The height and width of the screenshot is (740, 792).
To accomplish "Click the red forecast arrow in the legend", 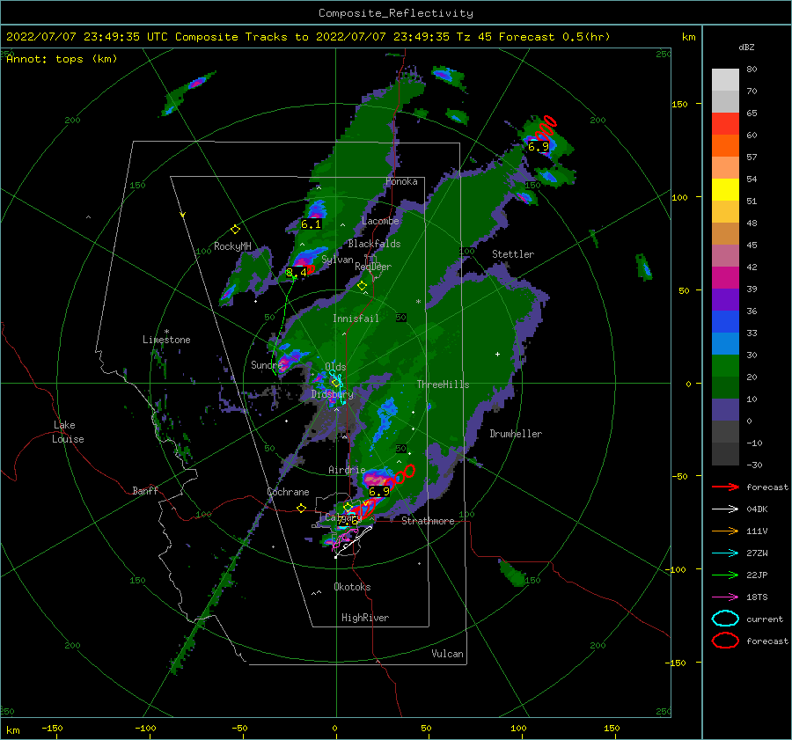I will (x=725, y=487).
